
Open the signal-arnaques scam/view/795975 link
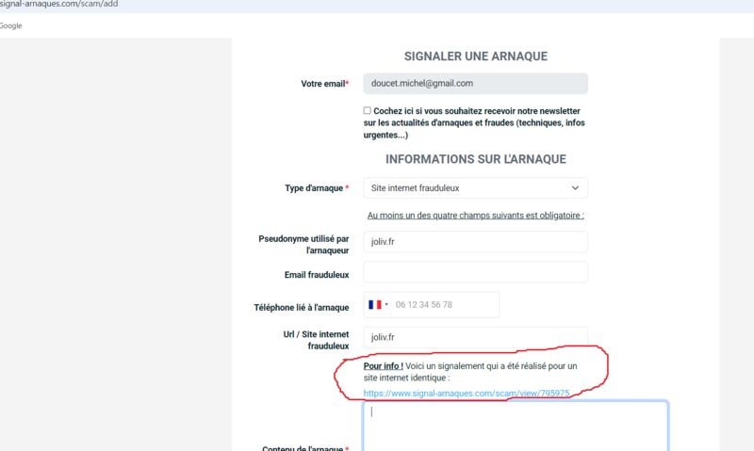tap(466, 394)
